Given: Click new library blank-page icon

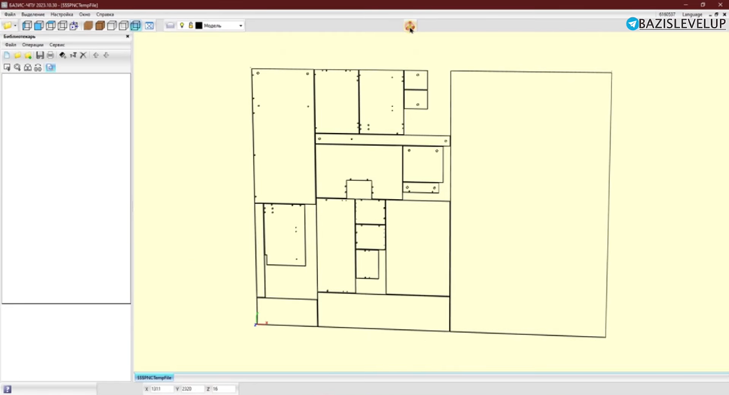Looking at the screenshot, I should (x=7, y=55).
